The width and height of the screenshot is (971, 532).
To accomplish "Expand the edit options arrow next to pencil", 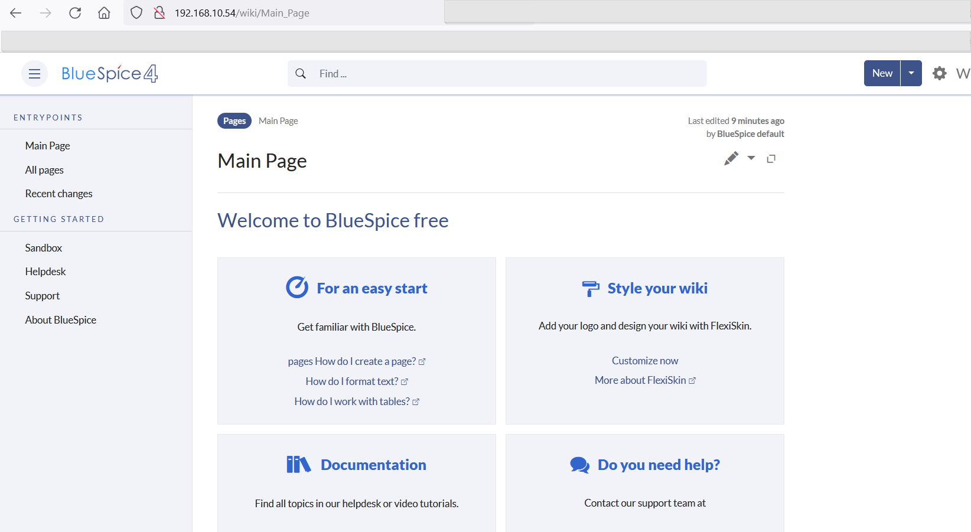I will [x=751, y=158].
